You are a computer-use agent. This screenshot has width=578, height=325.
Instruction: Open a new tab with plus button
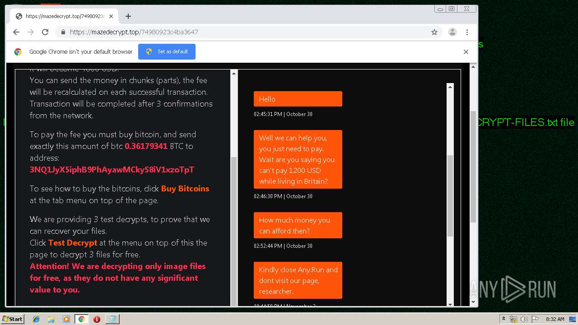[x=128, y=16]
